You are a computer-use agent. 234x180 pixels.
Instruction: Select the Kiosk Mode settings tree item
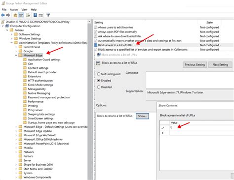pyautogui.click(x=40, y=85)
